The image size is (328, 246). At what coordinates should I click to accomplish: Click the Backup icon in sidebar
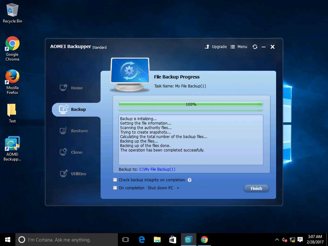[64, 109]
